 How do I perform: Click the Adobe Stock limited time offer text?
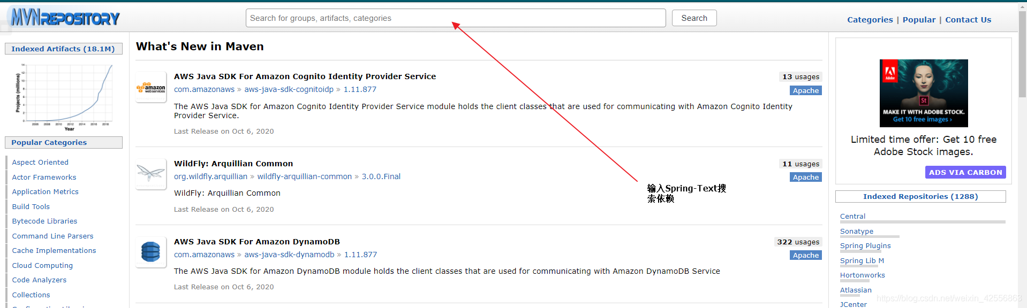tap(924, 145)
